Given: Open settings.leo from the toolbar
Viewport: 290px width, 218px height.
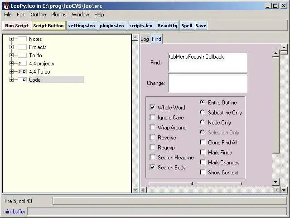Looking at the screenshot, I should point(82,25).
